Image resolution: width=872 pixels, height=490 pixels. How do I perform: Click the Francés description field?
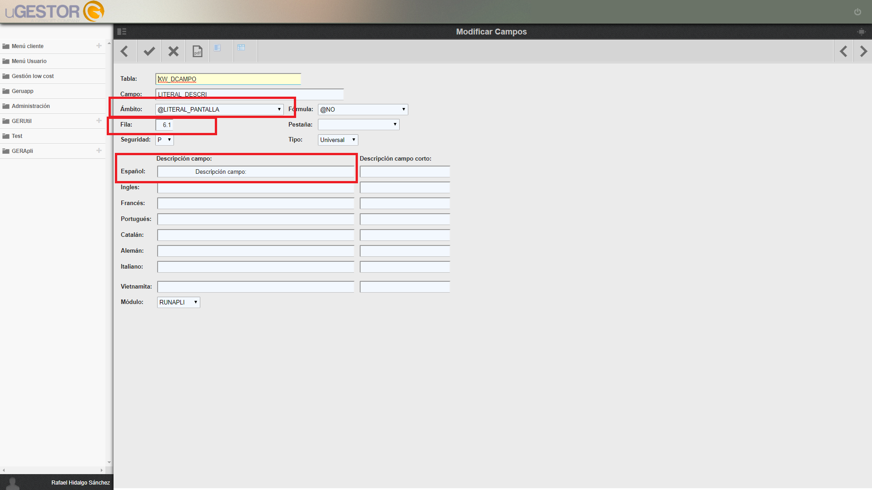pos(256,203)
